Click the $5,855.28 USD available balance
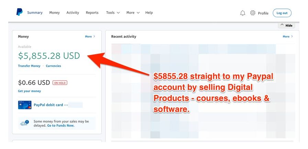 point(49,56)
